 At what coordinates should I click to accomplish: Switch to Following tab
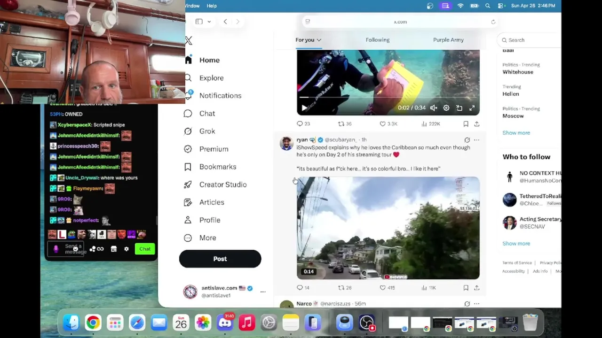(x=378, y=40)
